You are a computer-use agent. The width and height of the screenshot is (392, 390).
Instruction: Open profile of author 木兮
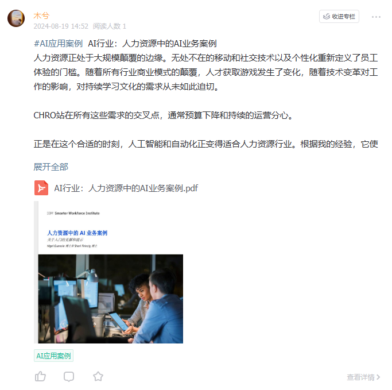(41, 16)
